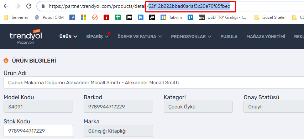This screenshot has height=139, width=304.
Task: Click the URL in the address bar
Action: click(x=139, y=6)
